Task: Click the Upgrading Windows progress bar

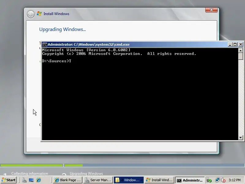Action: point(155,165)
